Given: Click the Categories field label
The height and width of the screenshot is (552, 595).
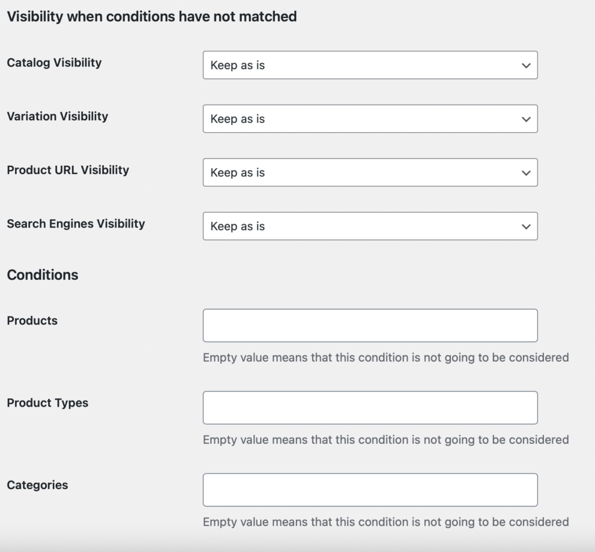Looking at the screenshot, I should pyautogui.click(x=37, y=485).
